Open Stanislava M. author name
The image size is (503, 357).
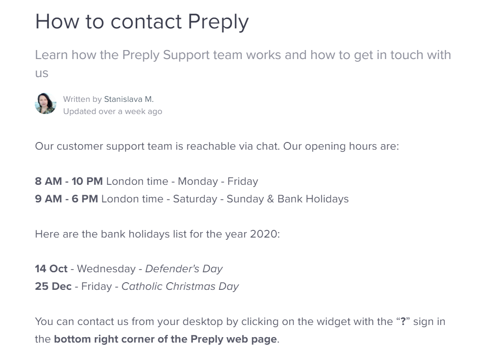(x=129, y=99)
